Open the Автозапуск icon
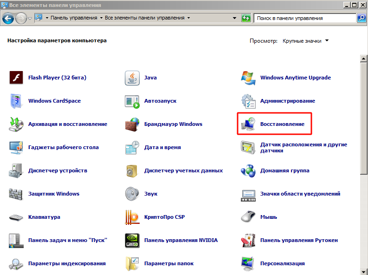The height and width of the screenshot is (275, 368). point(132,101)
